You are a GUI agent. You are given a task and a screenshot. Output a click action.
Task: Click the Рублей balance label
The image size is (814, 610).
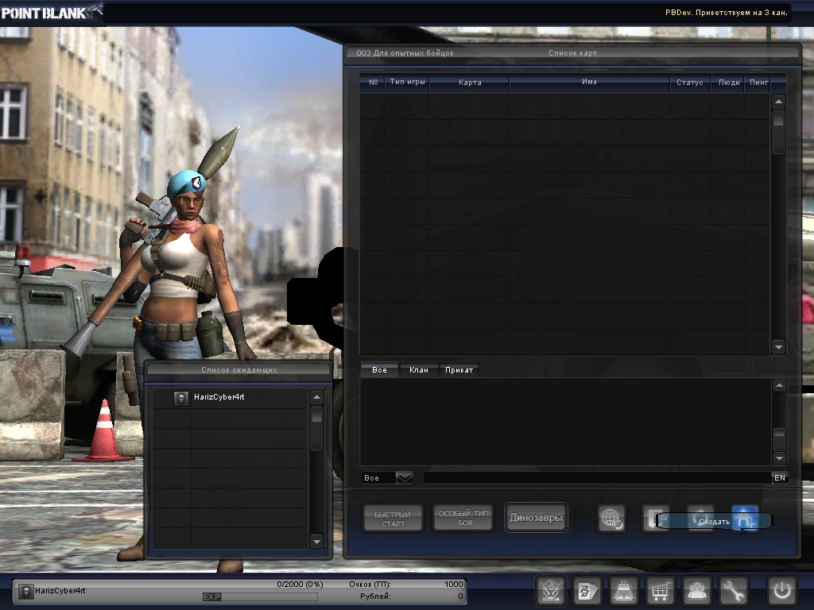(375, 596)
